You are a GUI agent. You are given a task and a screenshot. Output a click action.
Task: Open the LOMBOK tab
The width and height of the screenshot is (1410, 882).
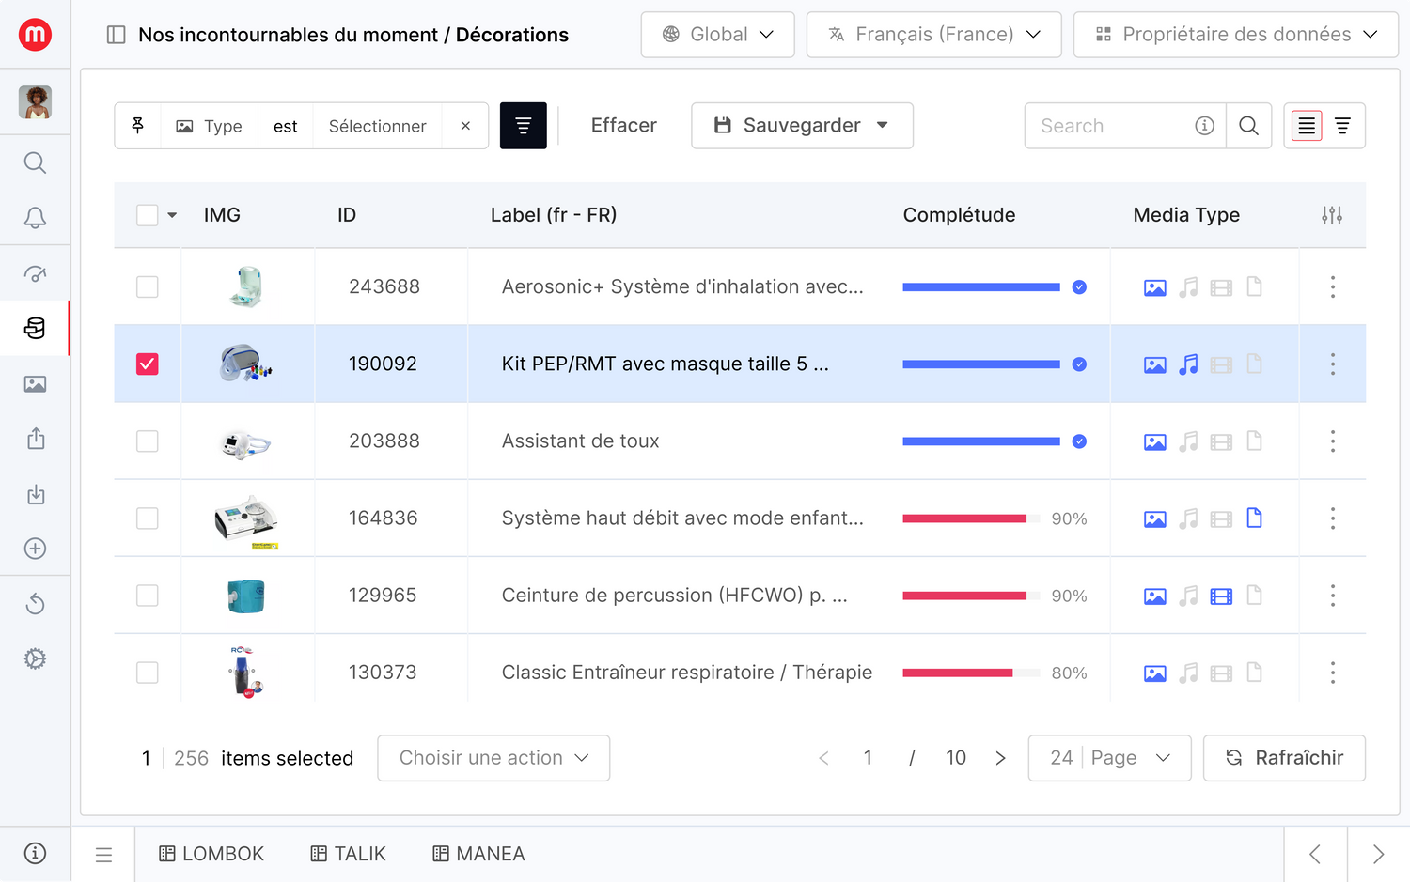tap(211, 854)
